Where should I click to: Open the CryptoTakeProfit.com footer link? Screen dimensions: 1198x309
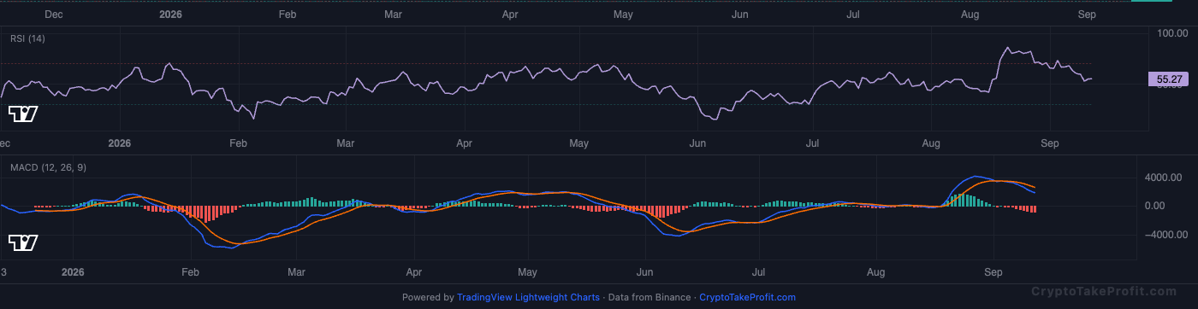point(747,298)
